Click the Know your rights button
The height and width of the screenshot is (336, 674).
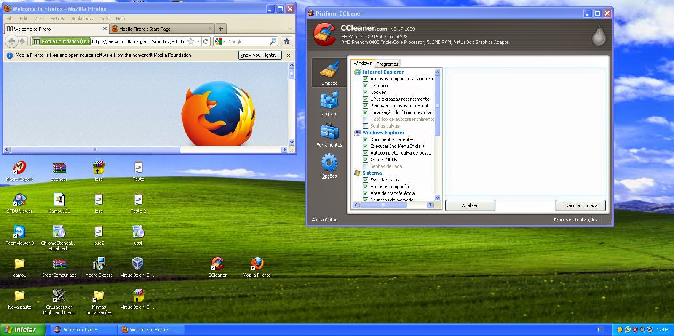(259, 55)
